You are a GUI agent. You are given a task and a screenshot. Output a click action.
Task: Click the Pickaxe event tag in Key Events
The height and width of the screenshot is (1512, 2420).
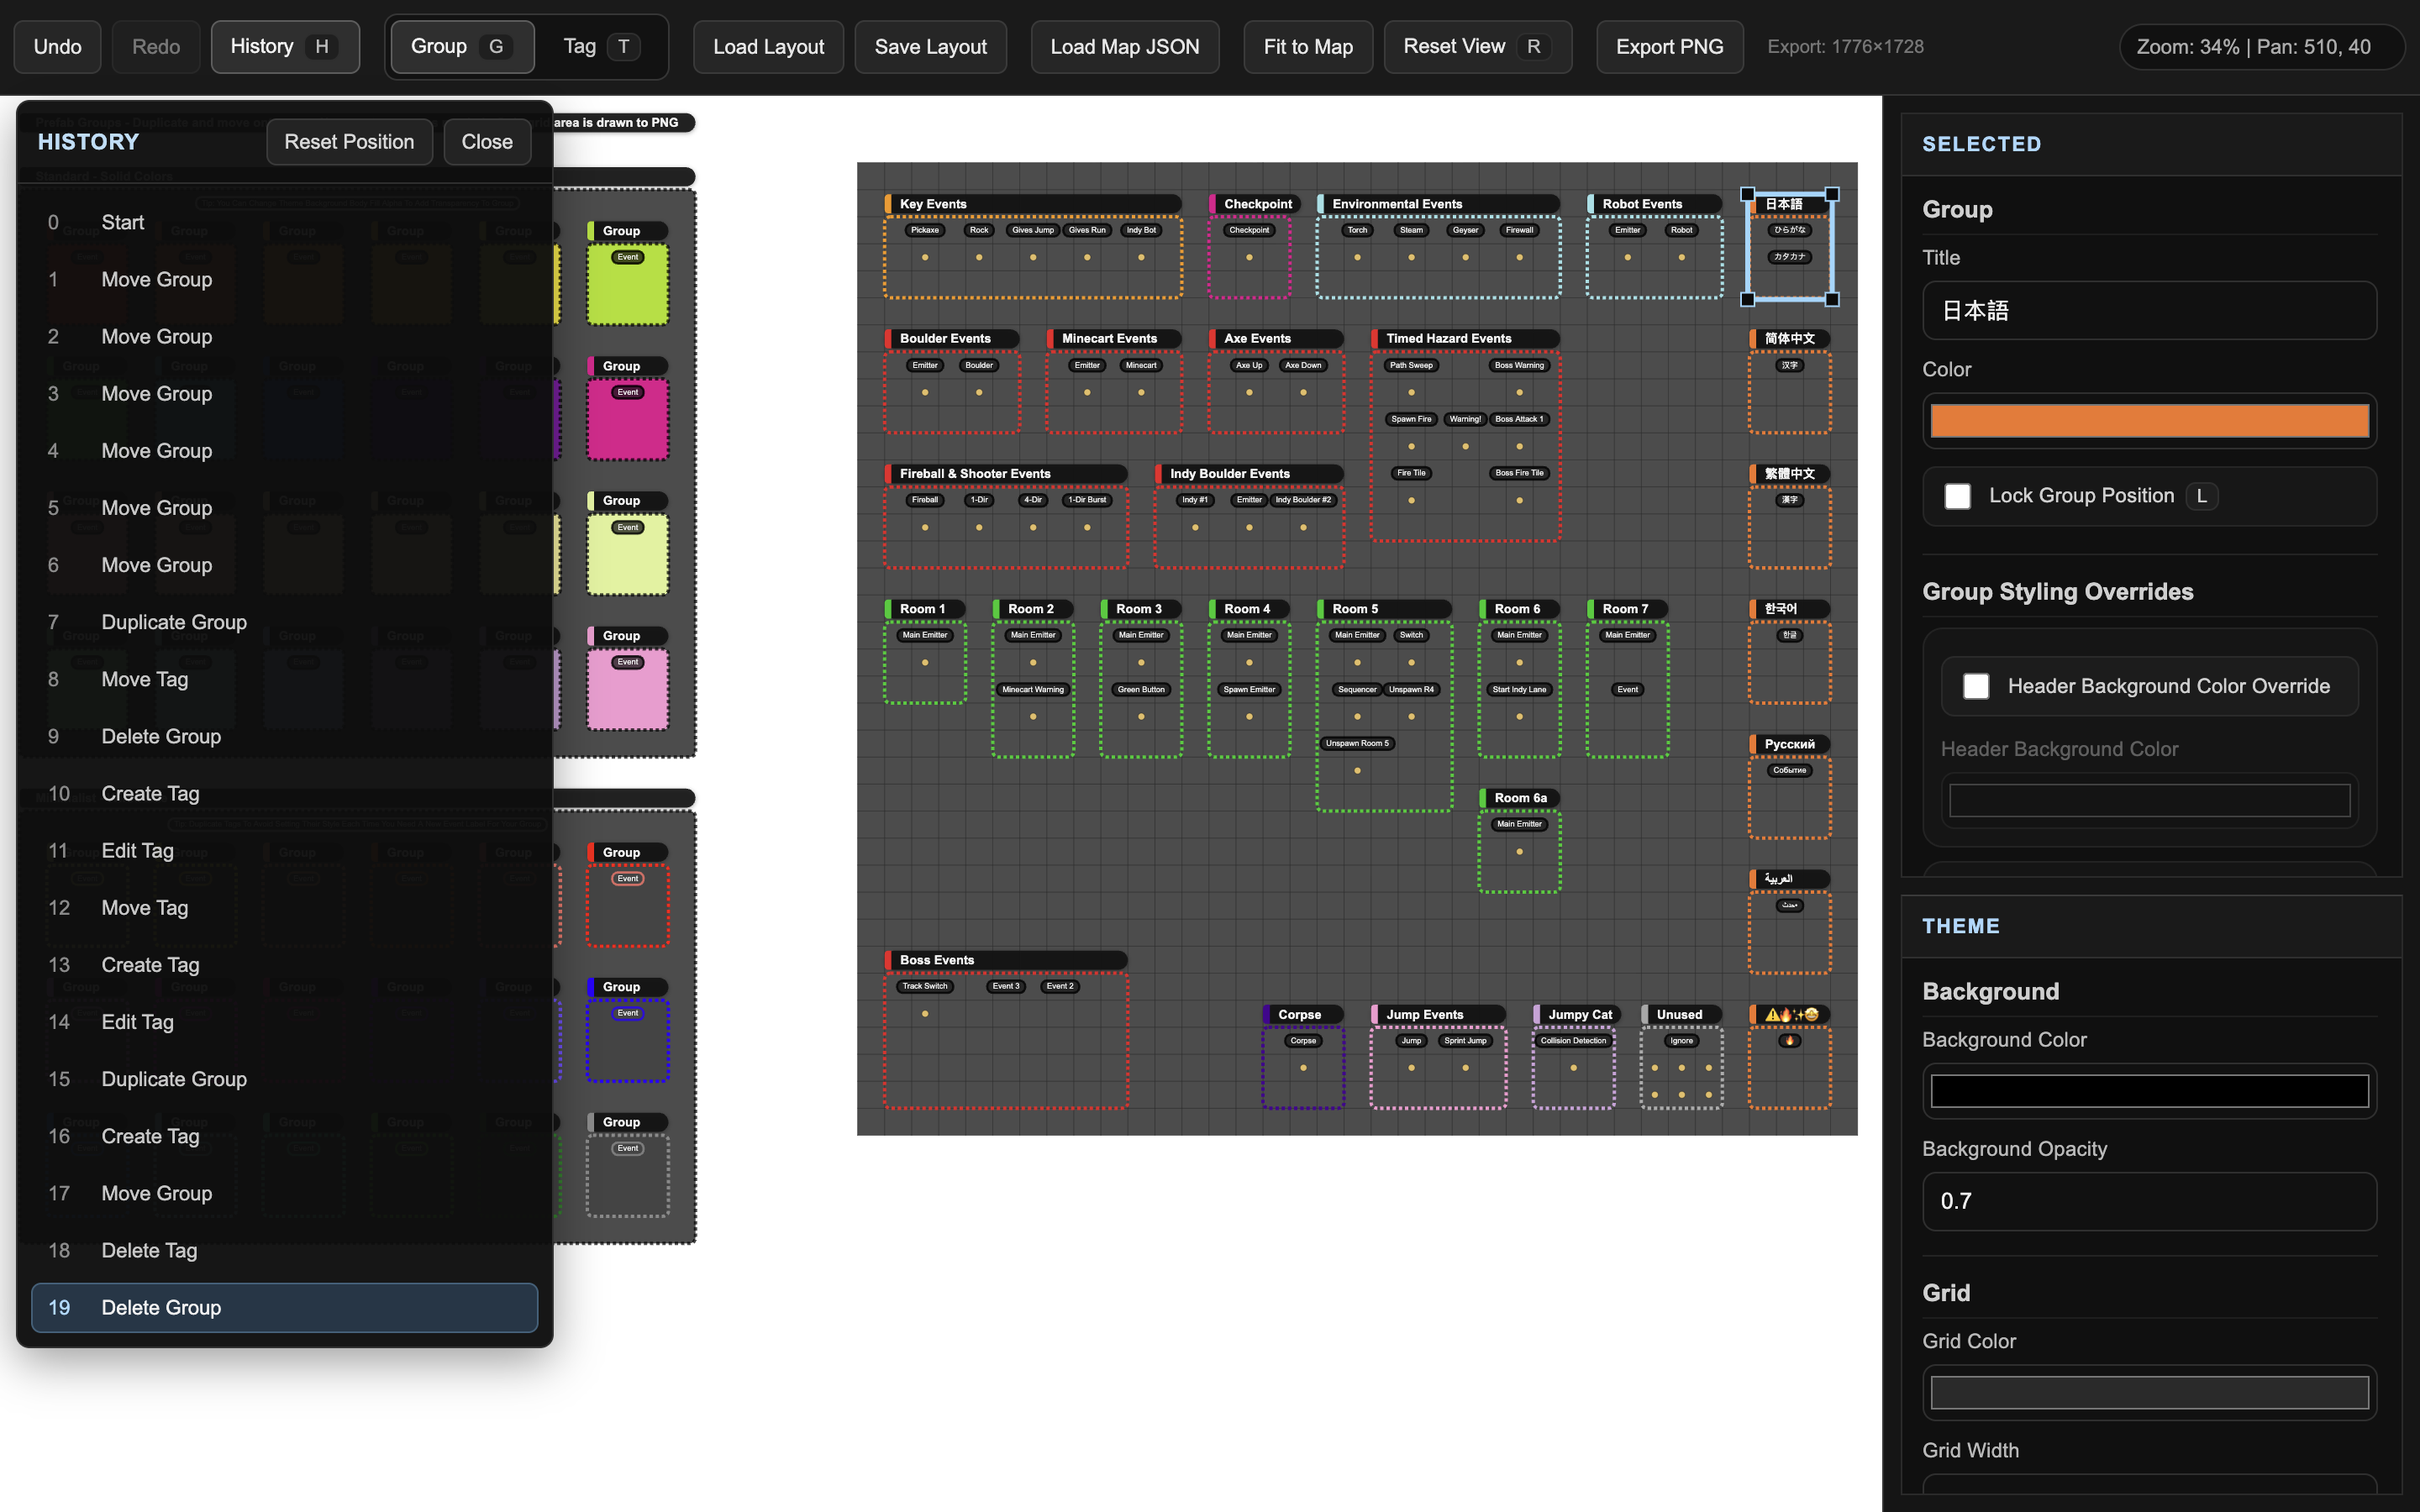point(924,230)
